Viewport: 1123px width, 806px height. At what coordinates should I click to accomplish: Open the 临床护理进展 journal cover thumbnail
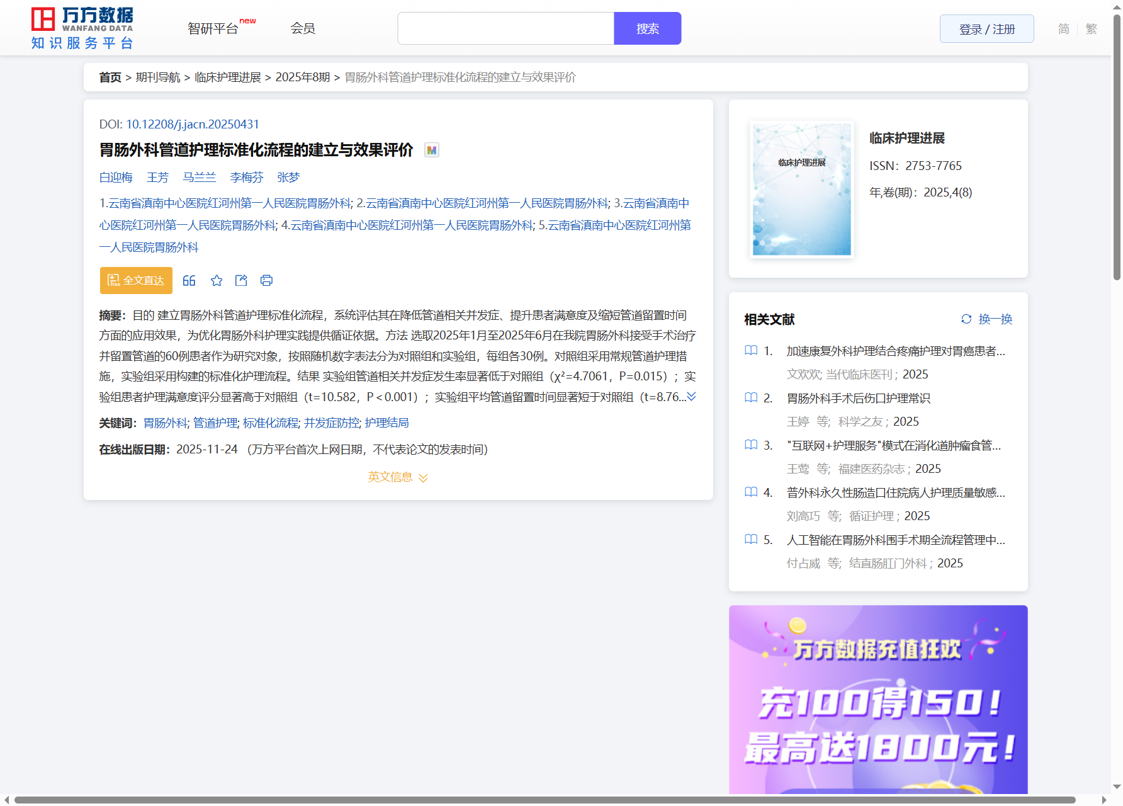click(801, 189)
